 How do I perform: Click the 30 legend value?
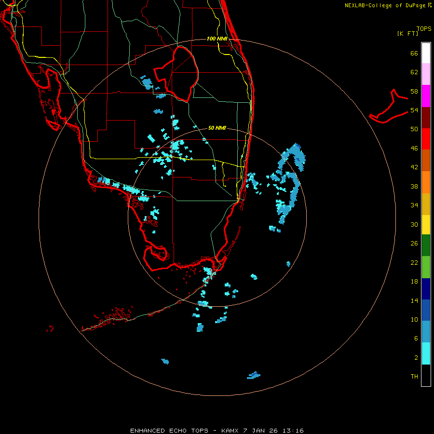tap(414, 224)
